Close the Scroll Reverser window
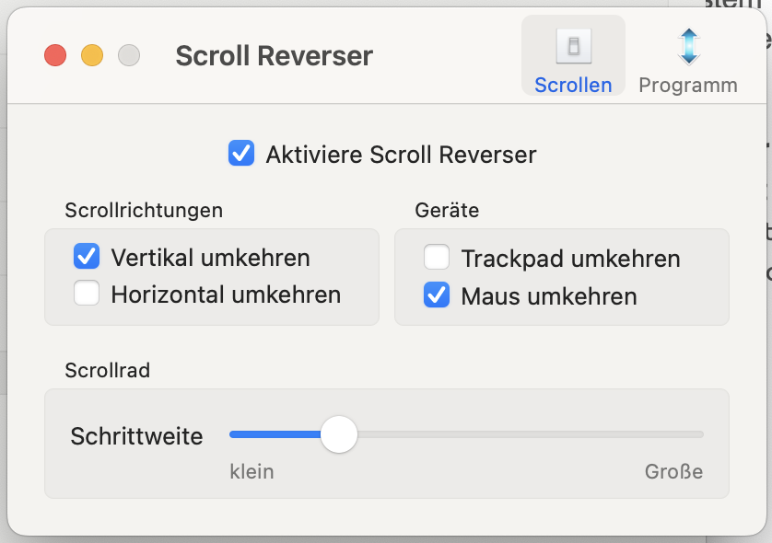The height and width of the screenshot is (543, 772). coord(55,56)
